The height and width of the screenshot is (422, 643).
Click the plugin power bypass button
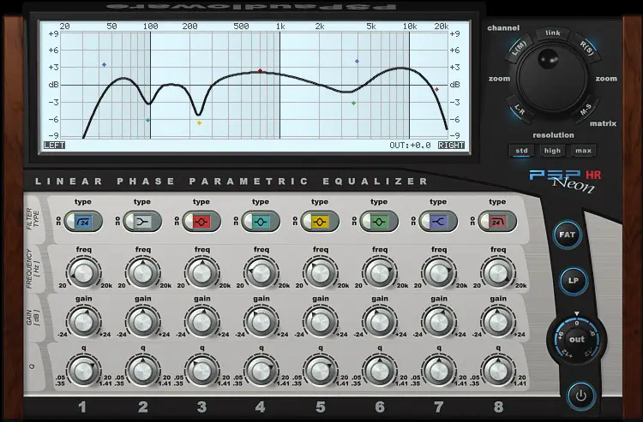point(580,395)
